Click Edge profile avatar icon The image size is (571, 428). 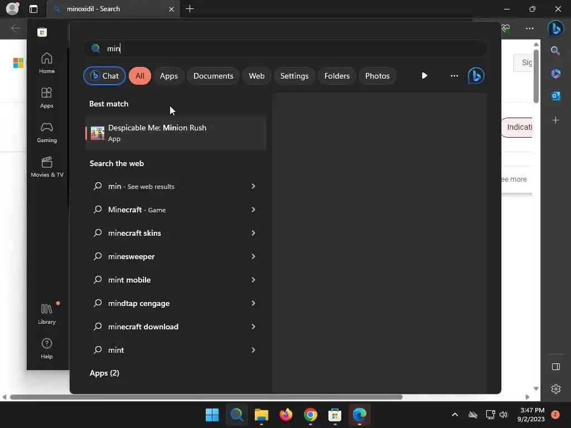12,8
